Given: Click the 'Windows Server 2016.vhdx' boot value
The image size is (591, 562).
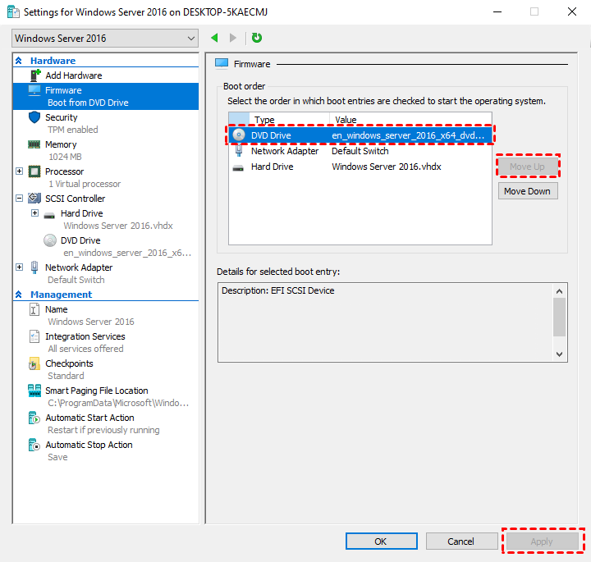Looking at the screenshot, I should click(387, 167).
